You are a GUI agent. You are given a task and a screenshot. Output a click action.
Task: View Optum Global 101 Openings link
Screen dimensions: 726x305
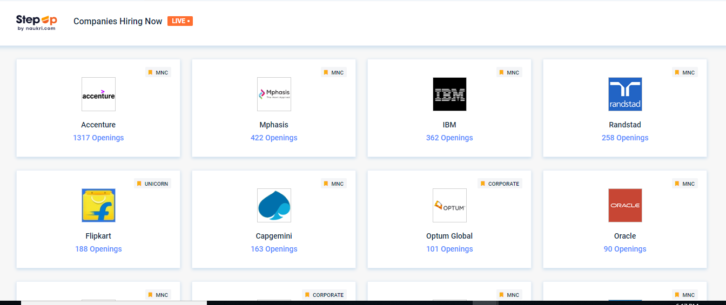click(x=449, y=249)
